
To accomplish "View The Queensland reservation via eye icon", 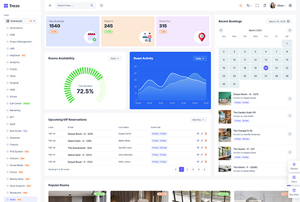I will click(x=198, y=148).
